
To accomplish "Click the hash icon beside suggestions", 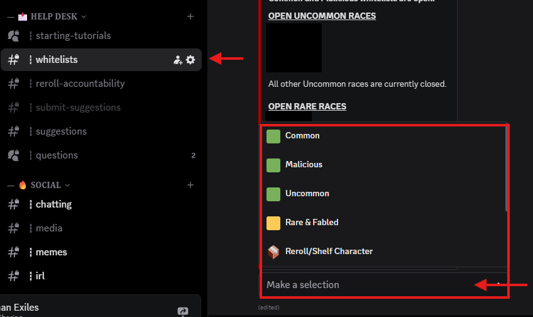I will [x=14, y=131].
